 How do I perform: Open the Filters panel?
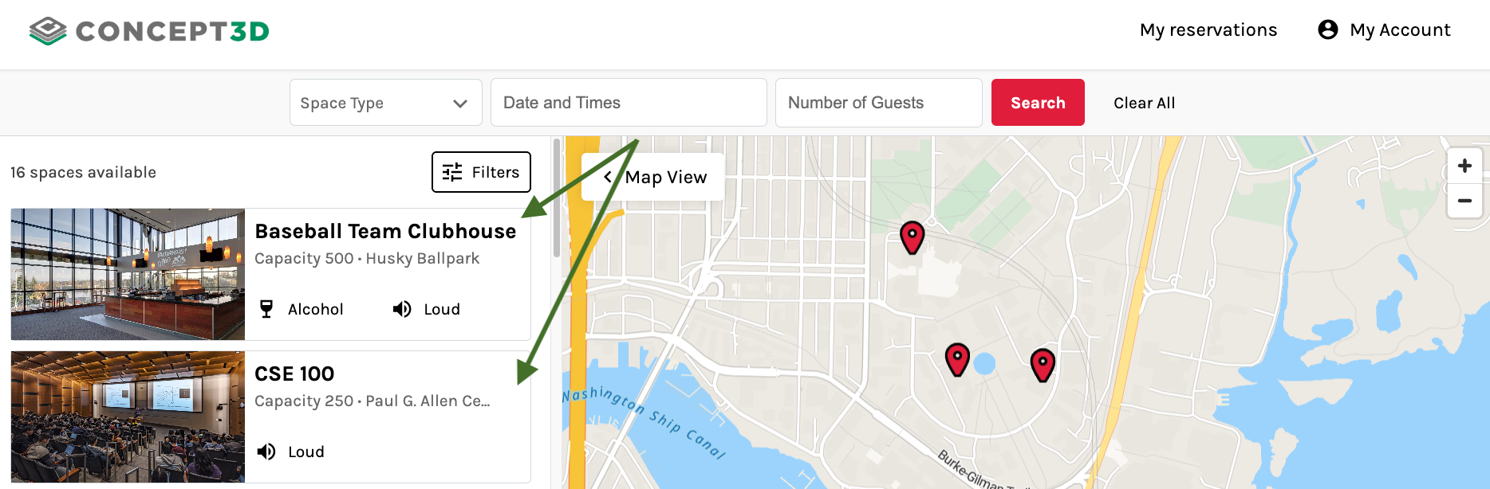pyautogui.click(x=481, y=172)
